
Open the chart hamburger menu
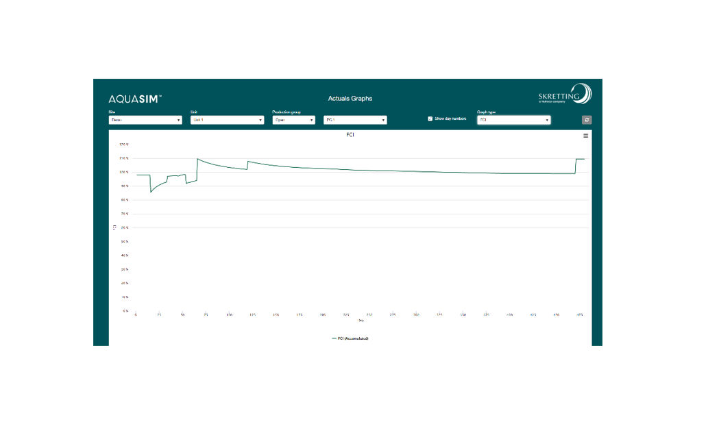pyautogui.click(x=585, y=136)
